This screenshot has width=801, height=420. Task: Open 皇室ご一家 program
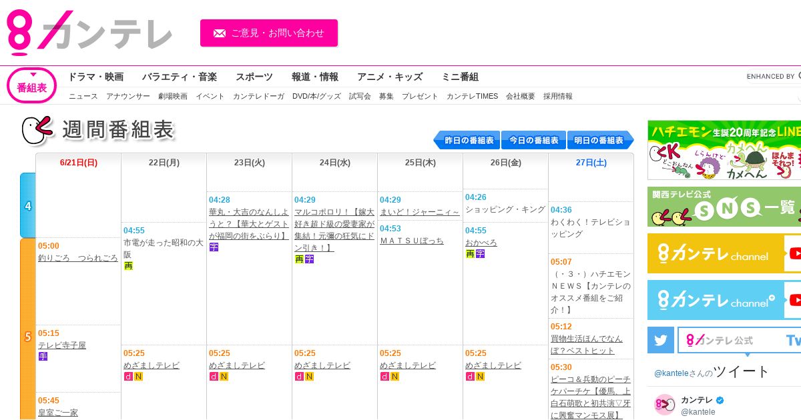(x=58, y=413)
